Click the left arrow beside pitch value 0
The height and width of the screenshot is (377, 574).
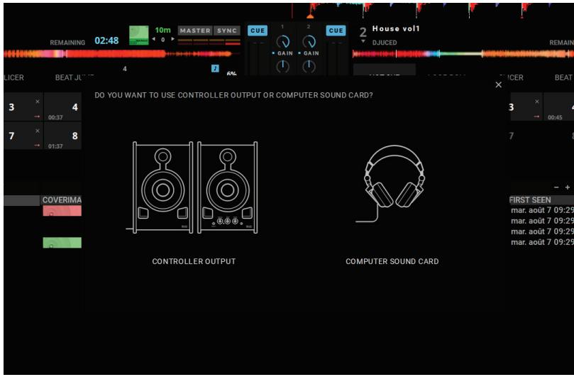[x=154, y=39]
